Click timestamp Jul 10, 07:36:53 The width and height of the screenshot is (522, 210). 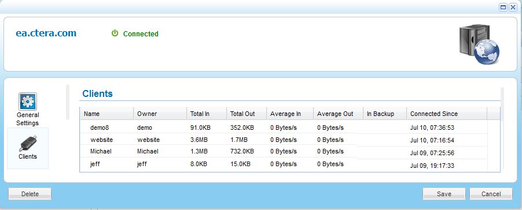[x=432, y=127]
